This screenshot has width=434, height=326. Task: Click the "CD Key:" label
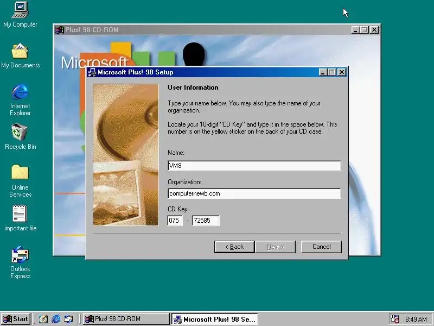178,209
